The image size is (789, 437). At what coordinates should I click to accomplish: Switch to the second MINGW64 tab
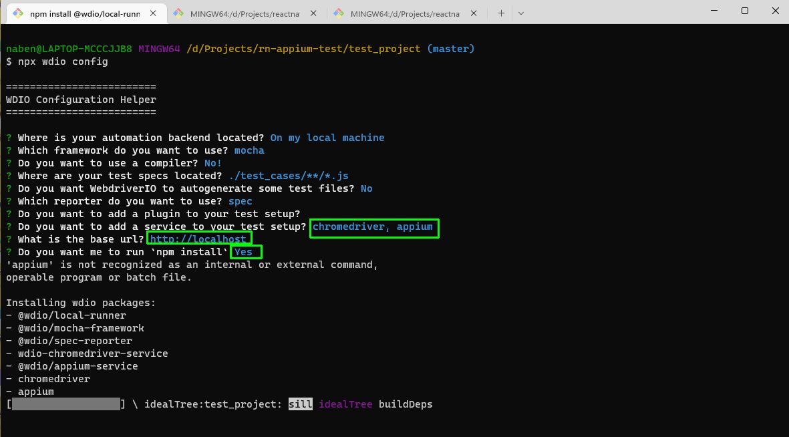(x=245, y=13)
